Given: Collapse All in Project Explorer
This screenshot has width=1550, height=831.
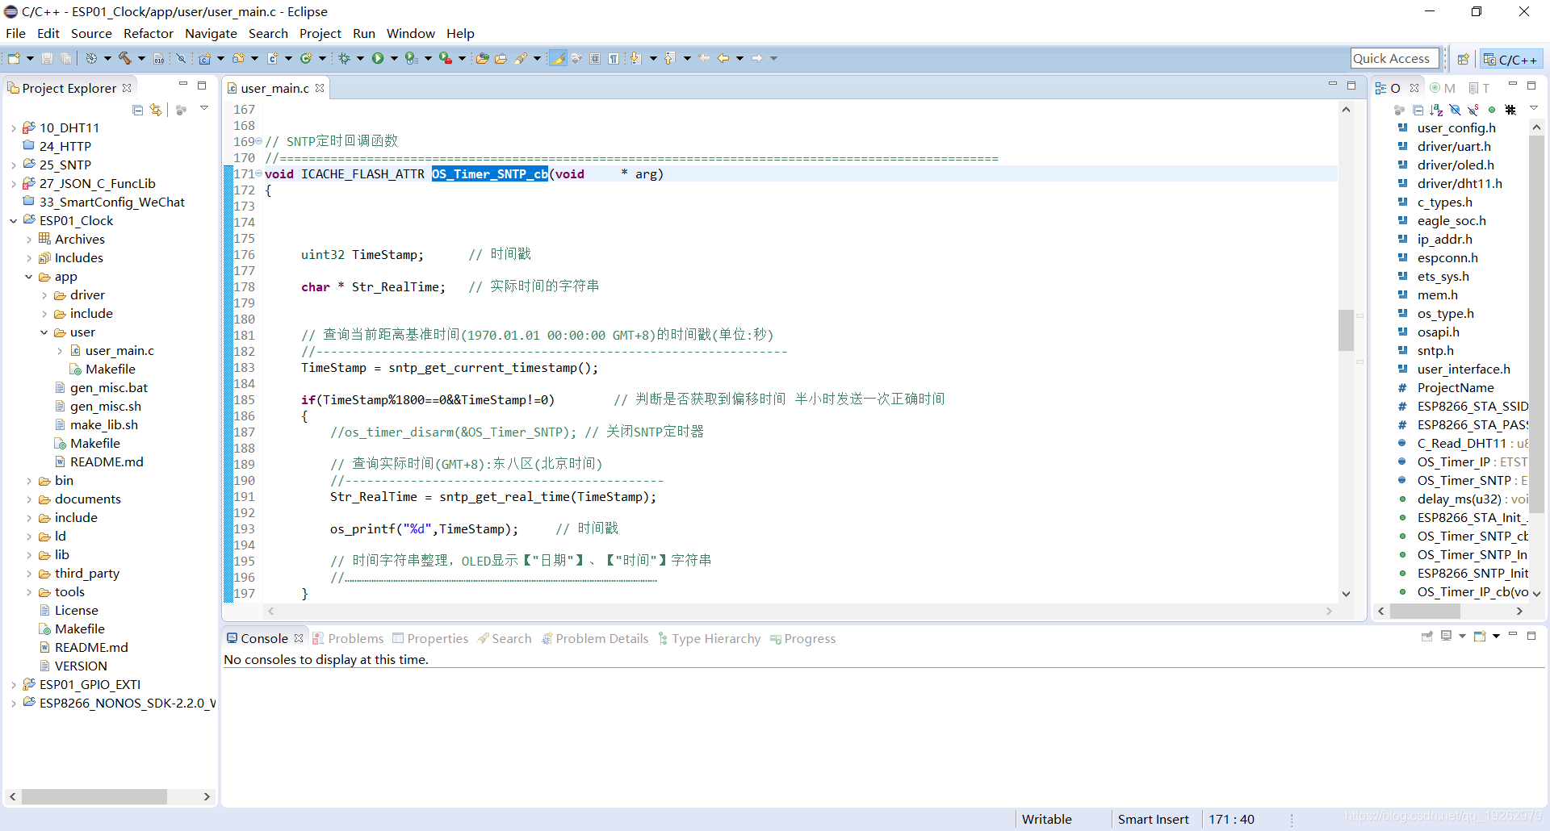Looking at the screenshot, I should tap(137, 110).
